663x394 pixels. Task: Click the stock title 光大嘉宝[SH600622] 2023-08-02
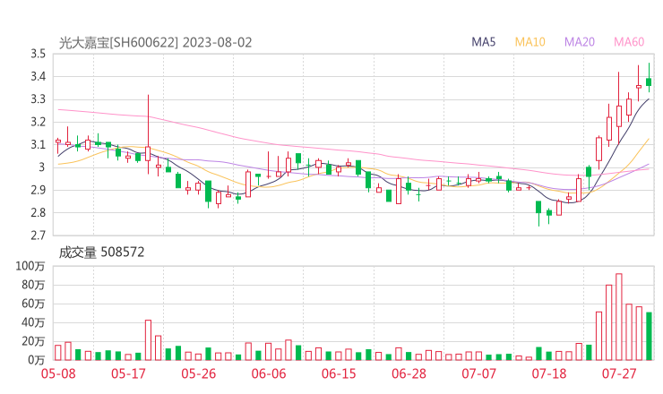155,43
